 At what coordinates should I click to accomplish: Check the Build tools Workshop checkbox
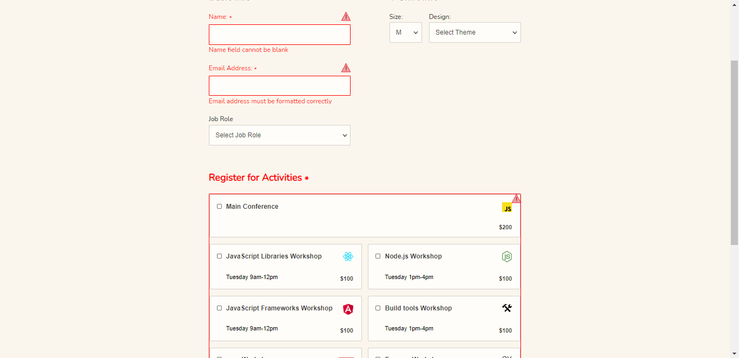378,308
